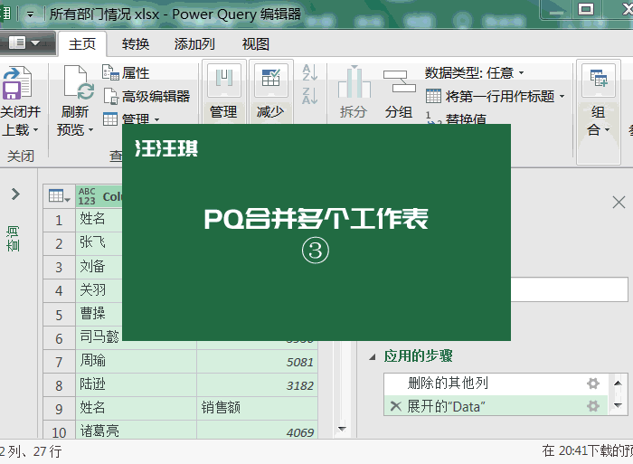Sort ascending A-Z icon

click(309, 73)
